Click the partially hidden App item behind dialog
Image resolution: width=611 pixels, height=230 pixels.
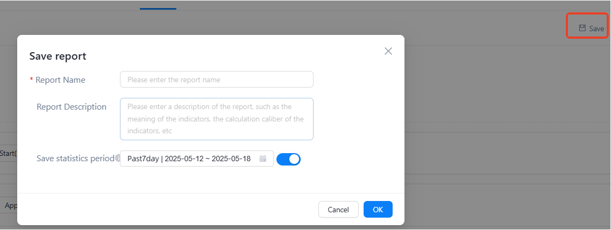click(10, 205)
